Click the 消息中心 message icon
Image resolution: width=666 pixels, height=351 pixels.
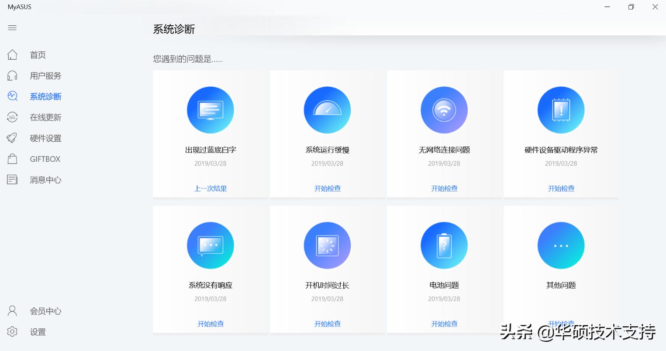click(12, 180)
